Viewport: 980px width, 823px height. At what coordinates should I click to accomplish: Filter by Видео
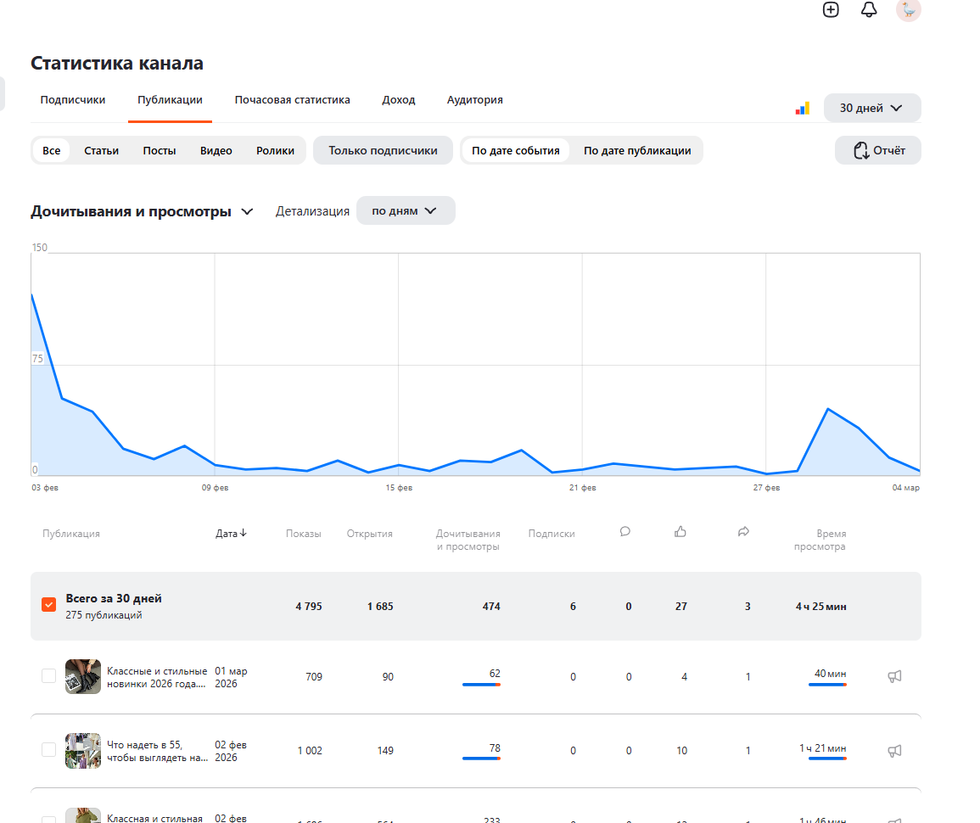[216, 151]
